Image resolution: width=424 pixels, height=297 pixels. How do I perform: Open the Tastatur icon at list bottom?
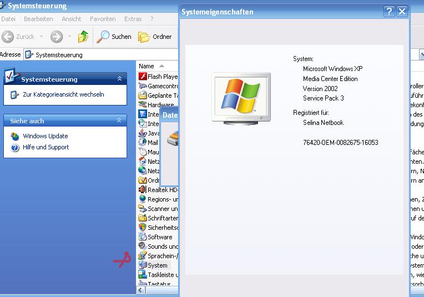coord(143,283)
